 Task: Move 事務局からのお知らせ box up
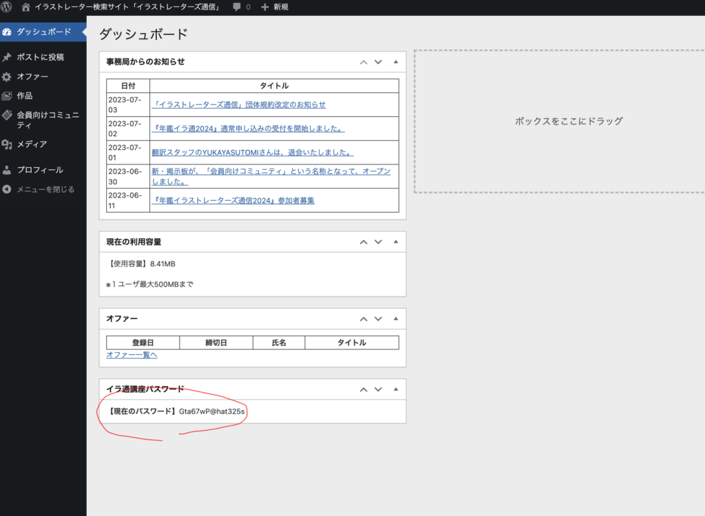364,62
